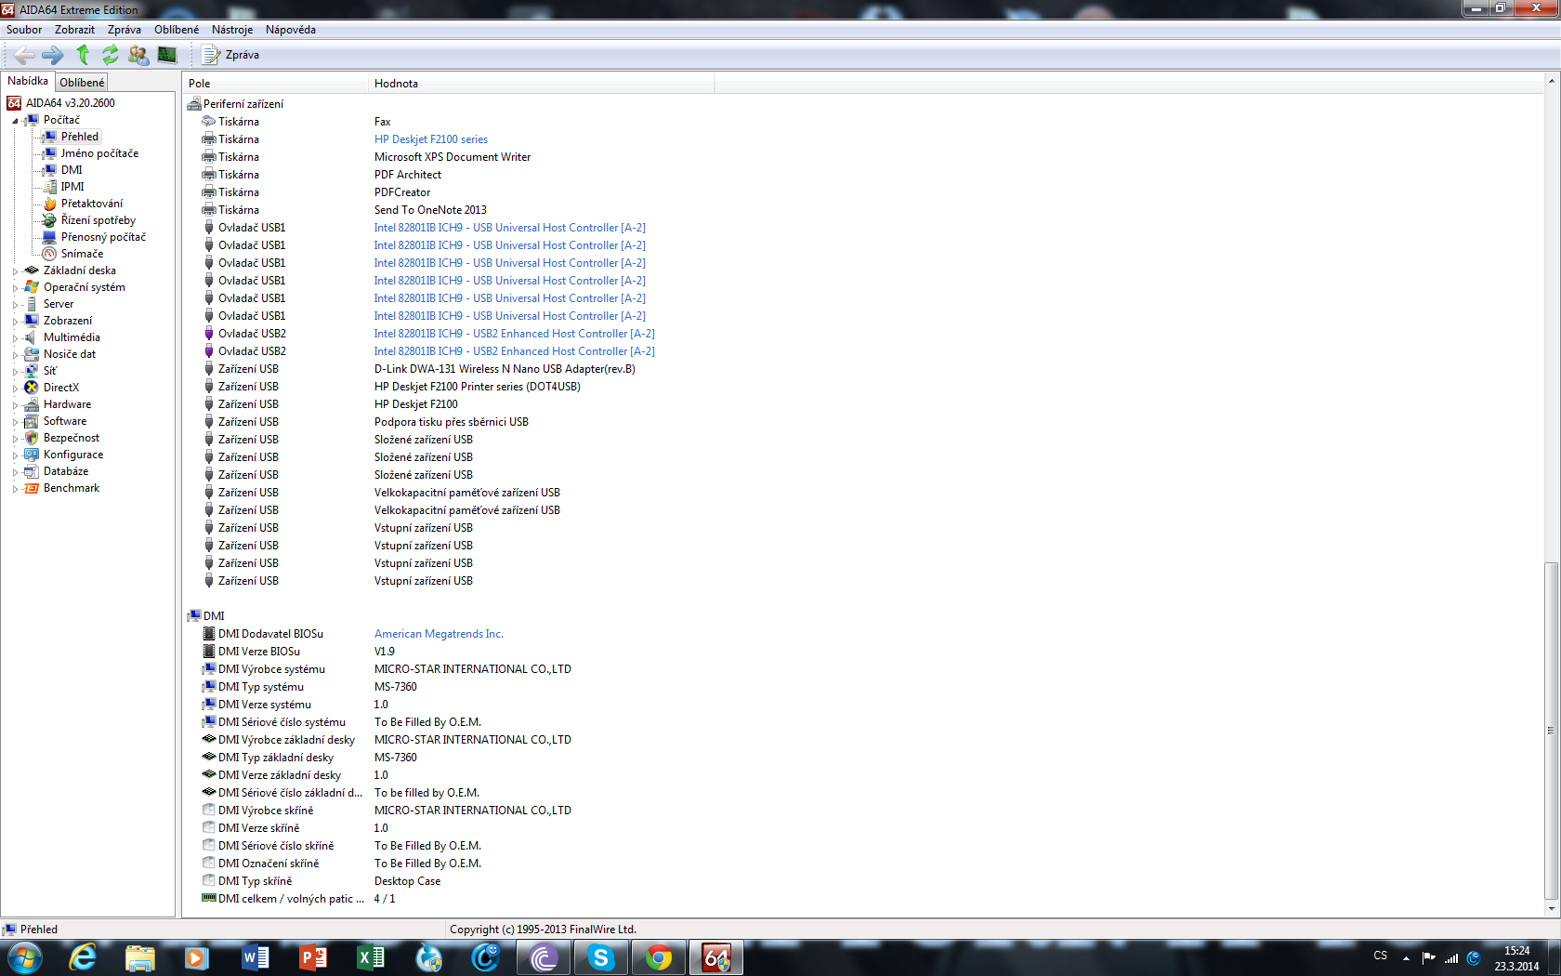Click the green monitor icon in the toolbar
The image size is (1561, 976).
pyautogui.click(x=167, y=55)
